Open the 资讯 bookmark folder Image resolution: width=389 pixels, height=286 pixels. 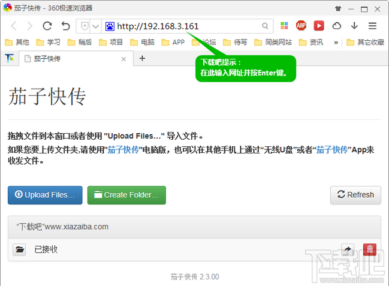click(311, 42)
